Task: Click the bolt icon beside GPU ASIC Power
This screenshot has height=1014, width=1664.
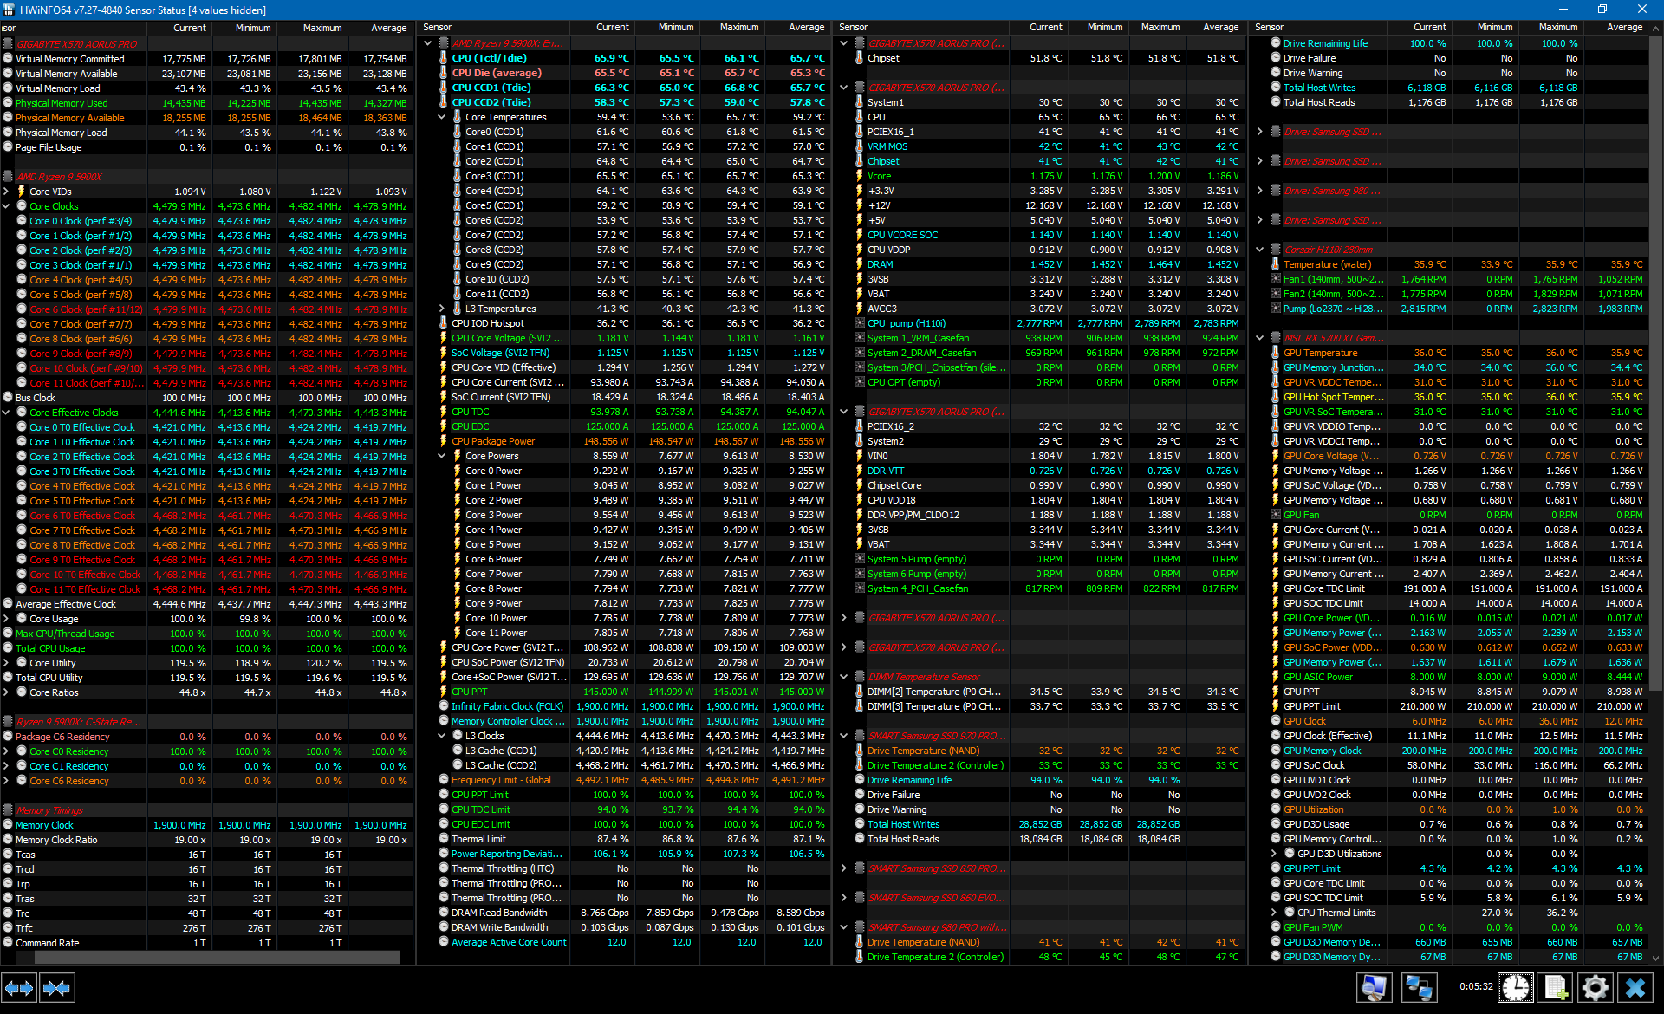Action: (1275, 677)
